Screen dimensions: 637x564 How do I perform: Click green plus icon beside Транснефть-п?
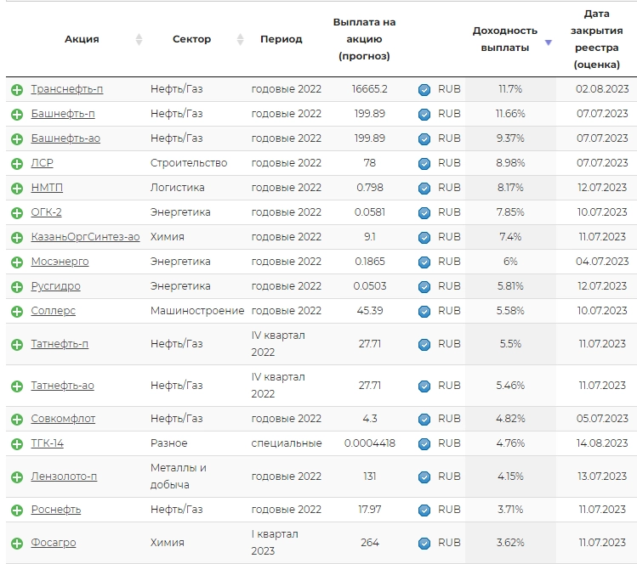click(16, 90)
